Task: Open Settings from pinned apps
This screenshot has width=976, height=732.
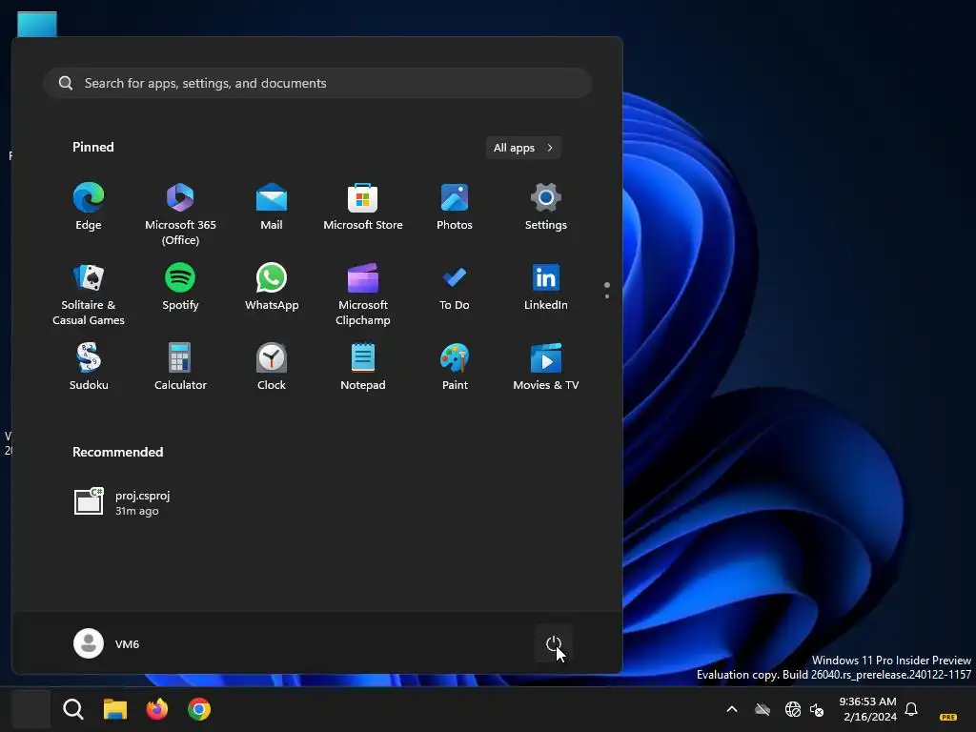Action: pyautogui.click(x=546, y=208)
